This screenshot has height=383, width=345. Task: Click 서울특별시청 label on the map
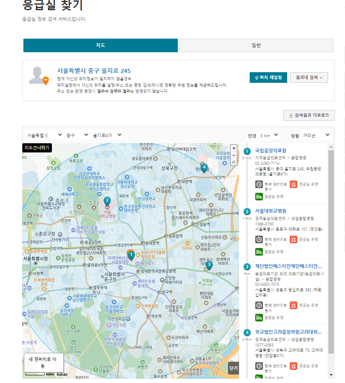35,259
